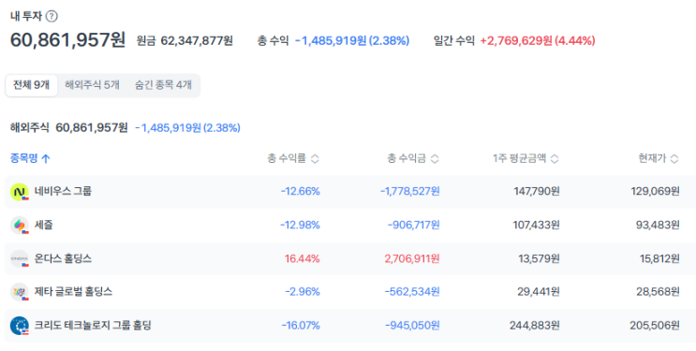
Task: Click the 세즐 stock logo
Action: click(19, 225)
